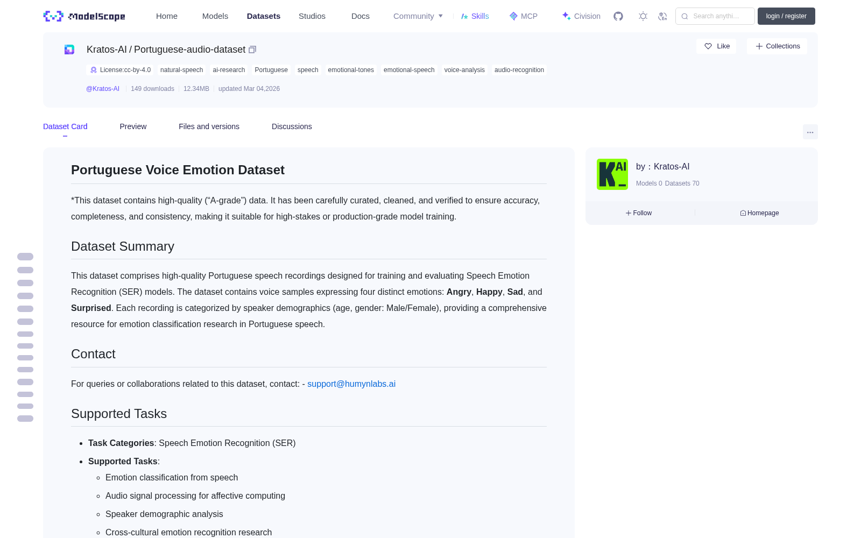Click the Kratos-AI green avatar thumbnail
861x538 pixels.
pos(612,174)
